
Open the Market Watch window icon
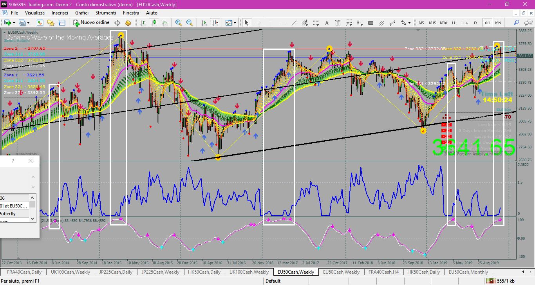point(40,23)
